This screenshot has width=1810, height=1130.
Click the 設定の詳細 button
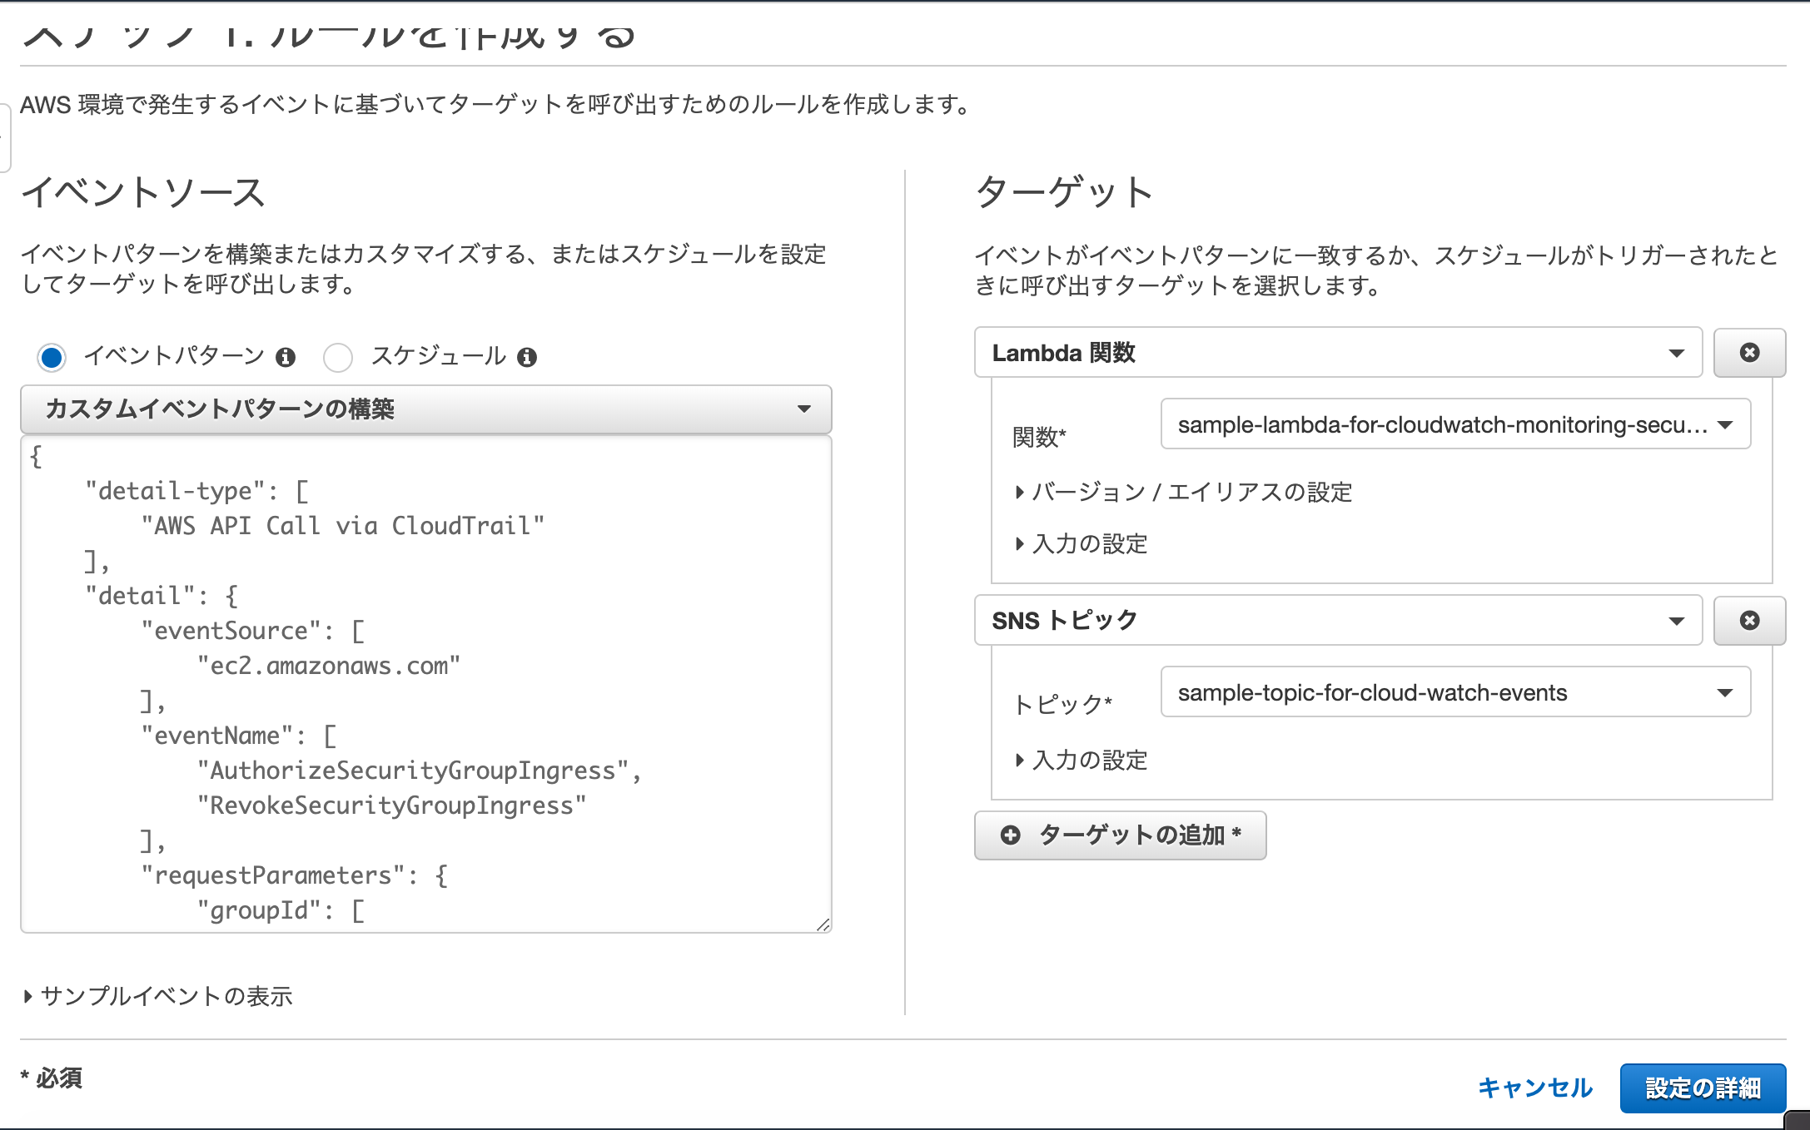(x=1703, y=1088)
